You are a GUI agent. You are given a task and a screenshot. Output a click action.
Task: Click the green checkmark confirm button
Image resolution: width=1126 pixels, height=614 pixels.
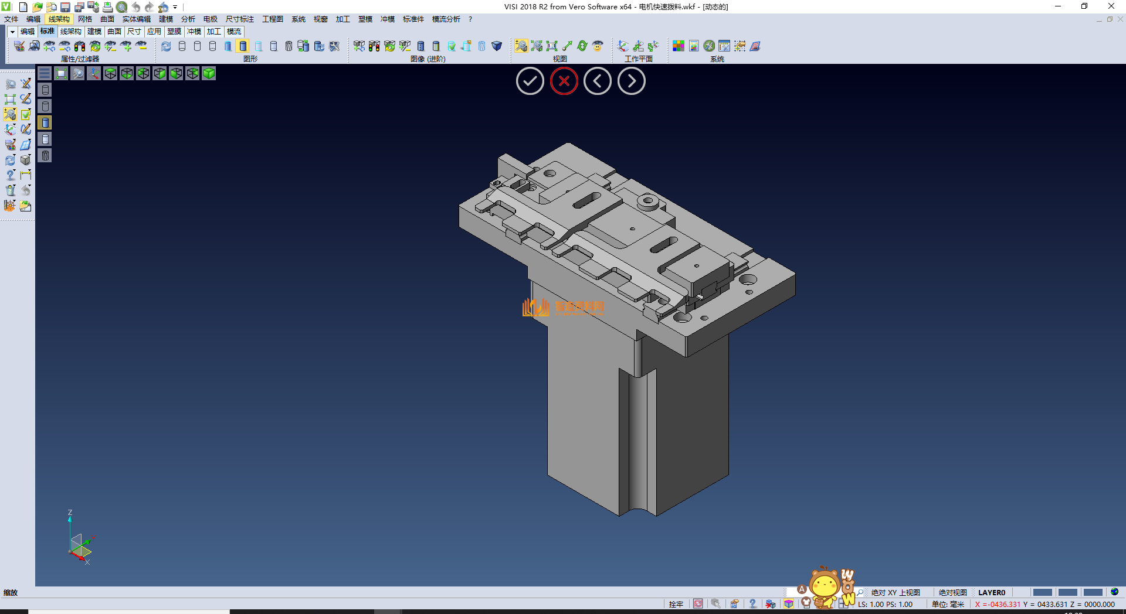[x=530, y=81]
